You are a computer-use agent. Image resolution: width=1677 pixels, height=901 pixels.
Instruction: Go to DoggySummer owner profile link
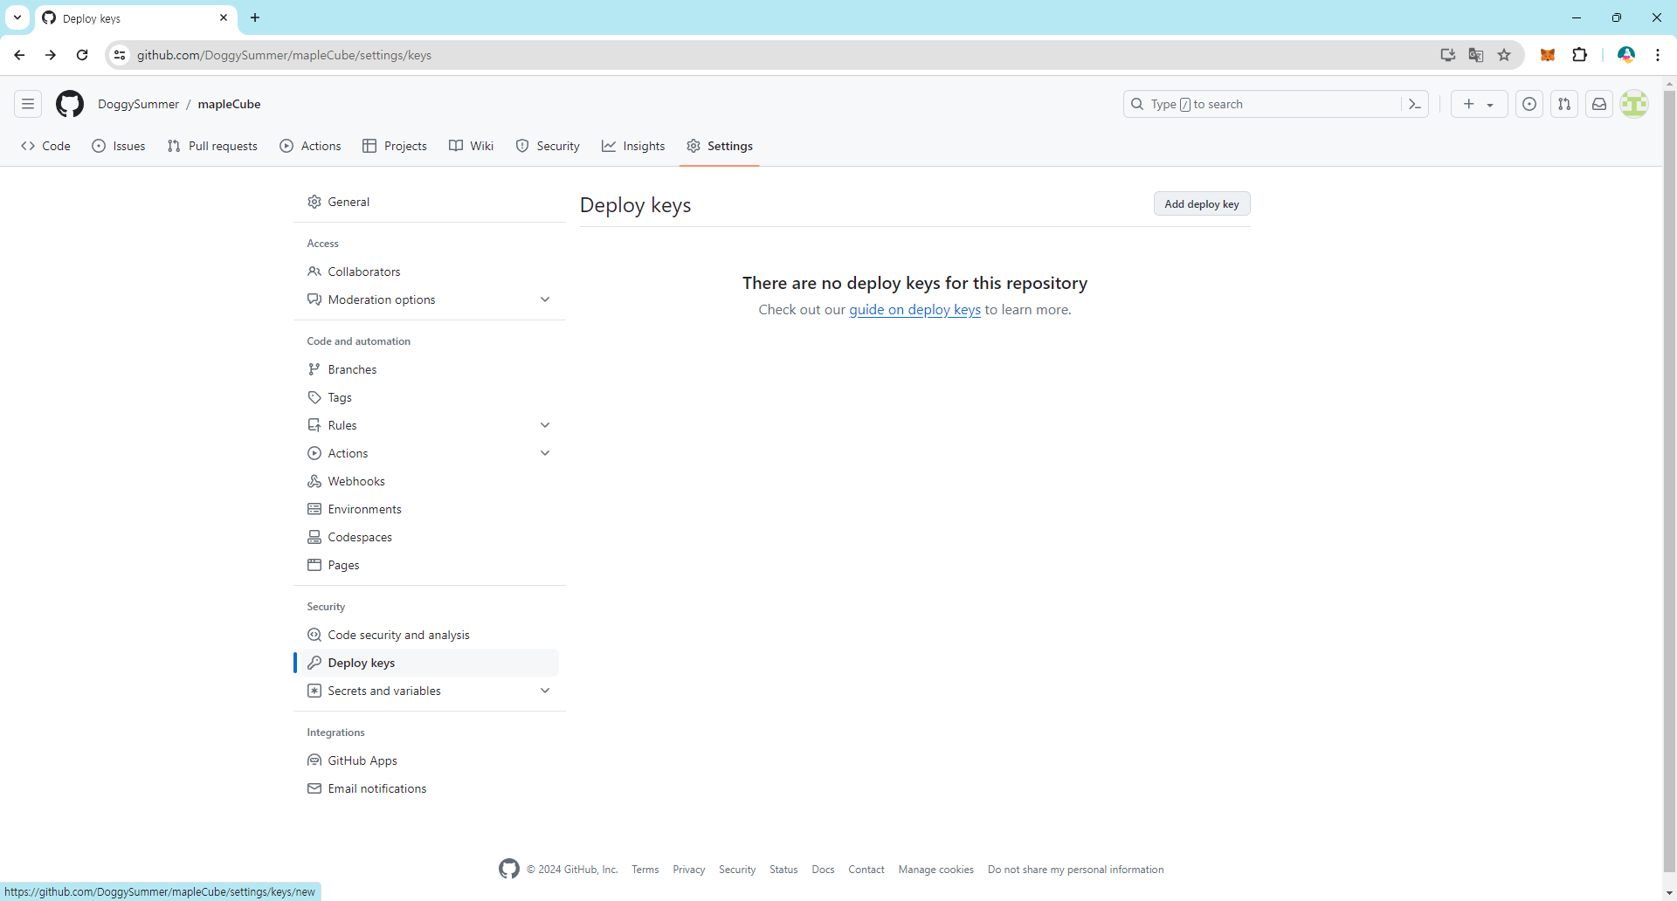point(138,104)
